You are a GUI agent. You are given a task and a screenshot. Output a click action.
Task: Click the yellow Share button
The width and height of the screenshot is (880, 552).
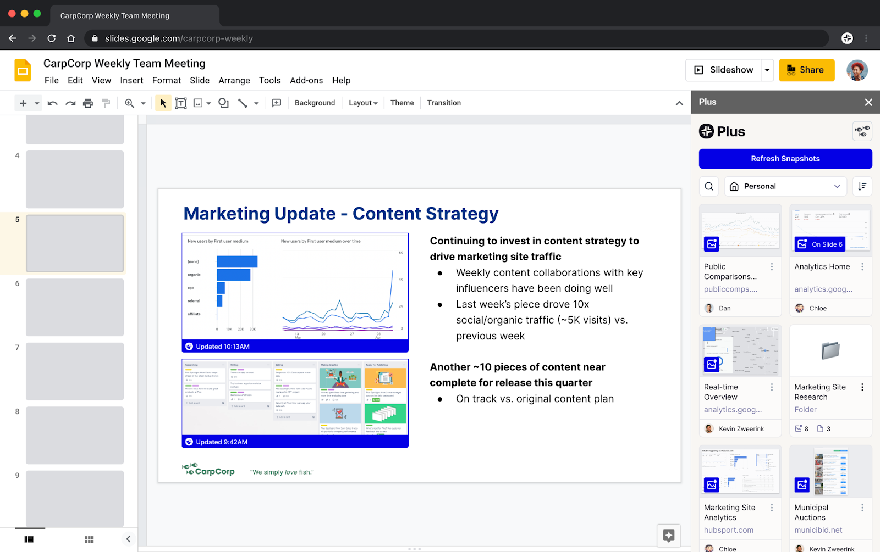806,70
